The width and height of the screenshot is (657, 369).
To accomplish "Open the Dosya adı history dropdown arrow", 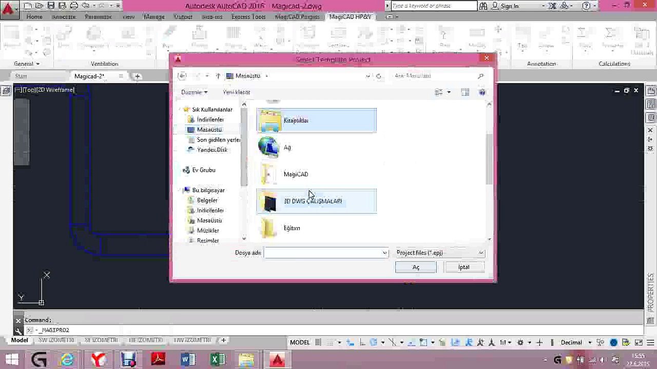I will 384,253.
